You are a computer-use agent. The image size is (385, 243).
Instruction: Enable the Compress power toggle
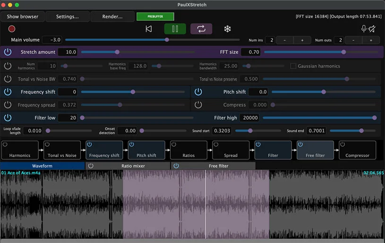[198, 105]
